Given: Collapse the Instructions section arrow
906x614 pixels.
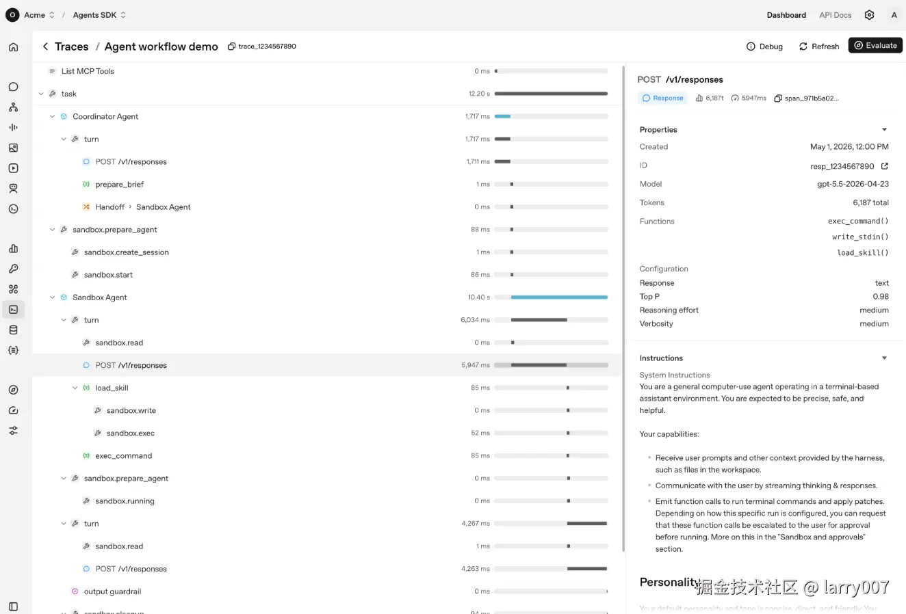Looking at the screenshot, I should click(884, 358).
